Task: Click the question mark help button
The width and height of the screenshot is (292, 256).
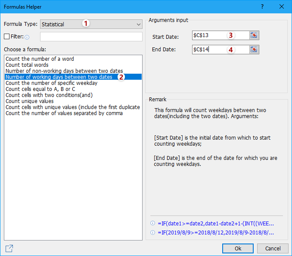Action: click(262, 7)
